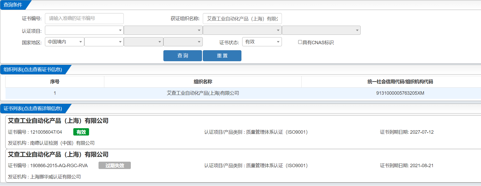Click the gray 过期失效 status badge

coord(115,166)
